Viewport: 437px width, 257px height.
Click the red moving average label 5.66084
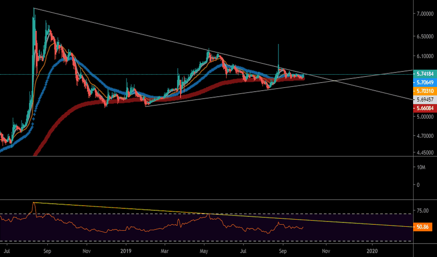[425, 108]
